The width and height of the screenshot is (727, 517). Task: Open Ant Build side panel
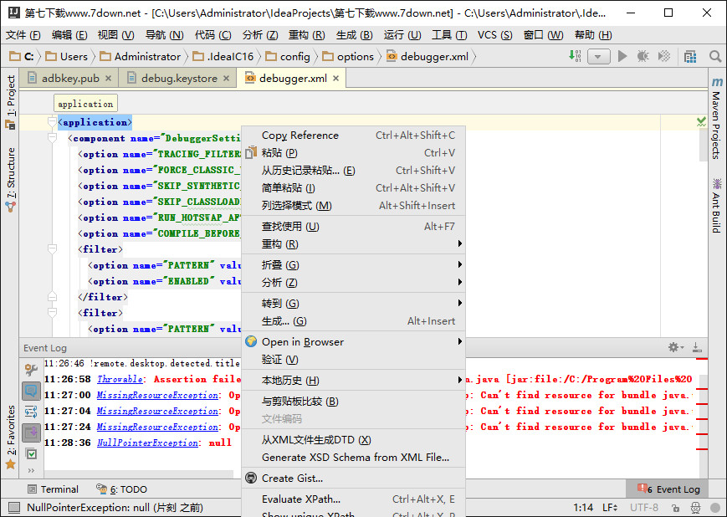[717, 205]
